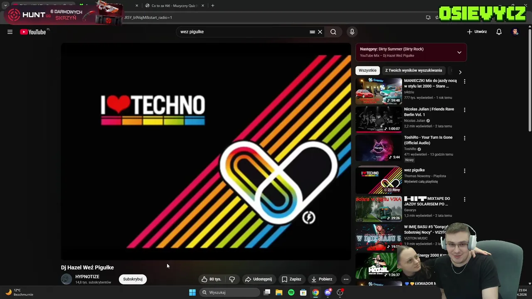Click the browser address bar URL
Viewport: 532px width, 299px height.
148,17
